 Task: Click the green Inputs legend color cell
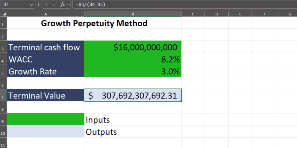(x=46, y=120)
